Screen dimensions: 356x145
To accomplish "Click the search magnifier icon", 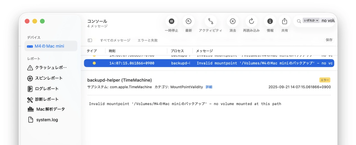I will 299,21.
